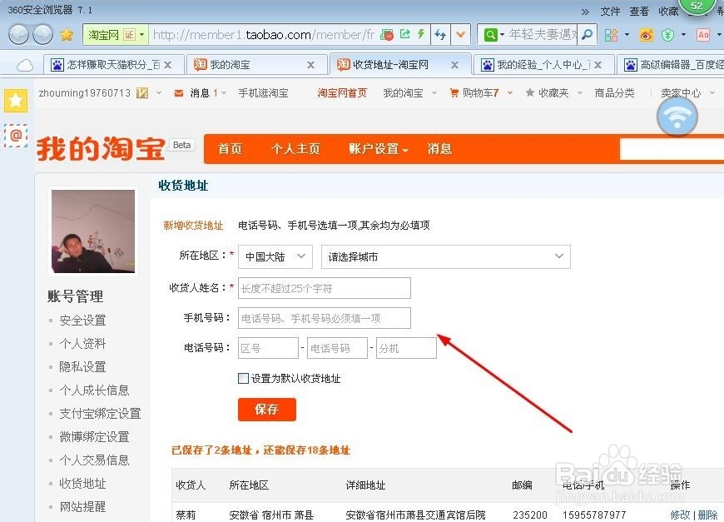Close the 收货地址-淘宝网 tab
Viewport: 724px width, 522px height.
(x=455, y=65)
